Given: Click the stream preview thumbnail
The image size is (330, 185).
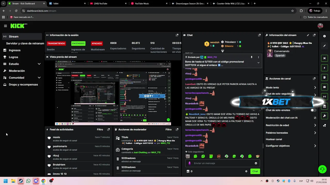Looking at the screenshot, I should tap(113, 93).
